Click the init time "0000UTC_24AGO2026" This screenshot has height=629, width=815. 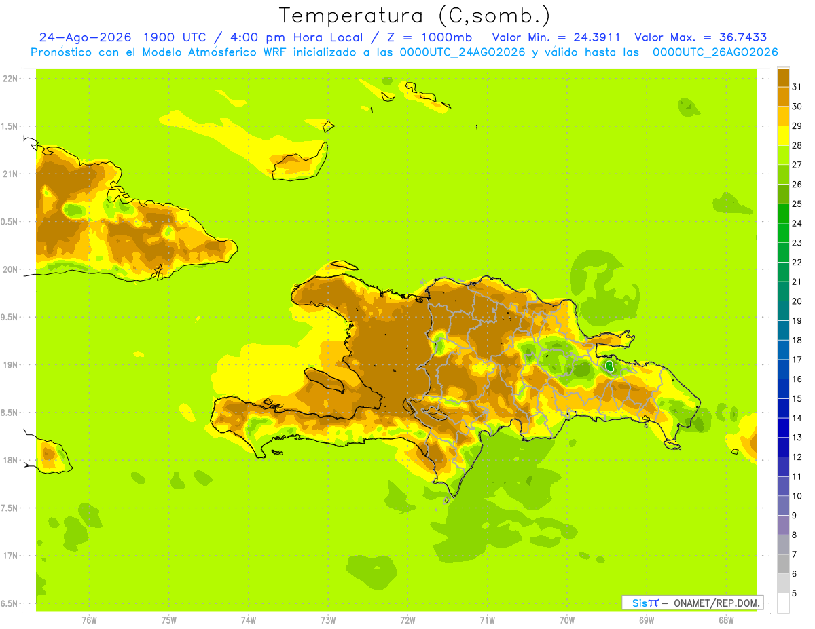463,52
